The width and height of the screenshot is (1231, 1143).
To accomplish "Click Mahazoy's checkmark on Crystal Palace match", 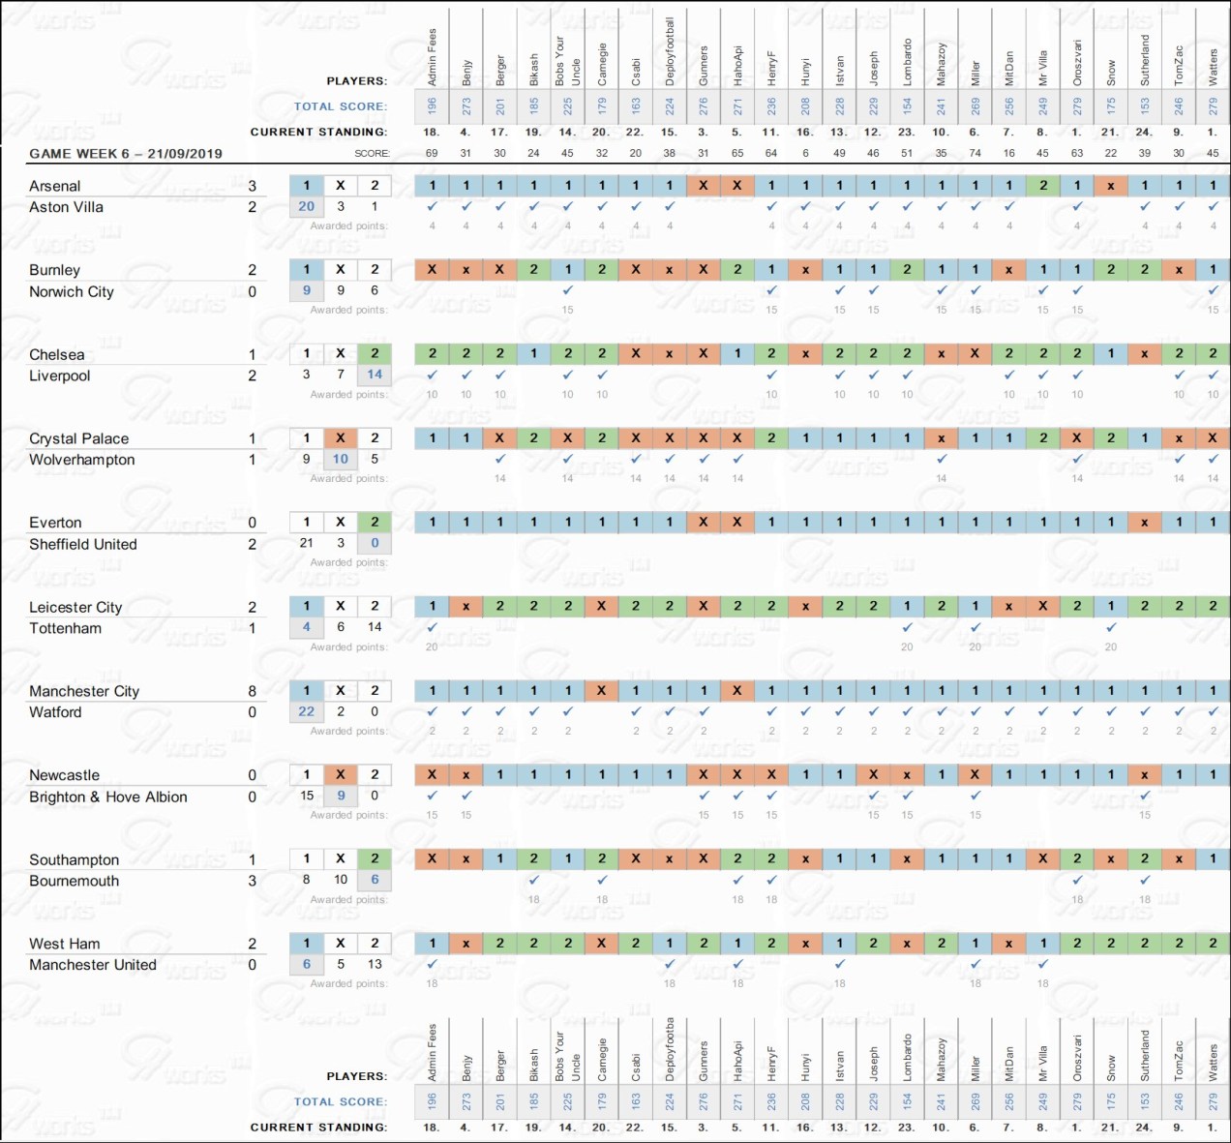I will pyautogui.click(x=941, y=459).
